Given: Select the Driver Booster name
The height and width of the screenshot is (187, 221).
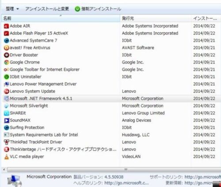Looking at the screenshot, I should (24, 55).
